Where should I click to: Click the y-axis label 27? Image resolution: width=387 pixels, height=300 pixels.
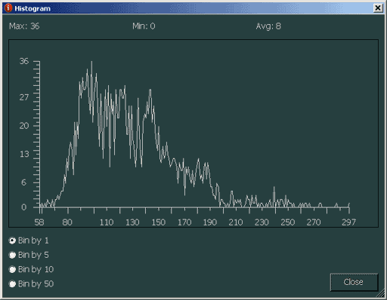24,97
